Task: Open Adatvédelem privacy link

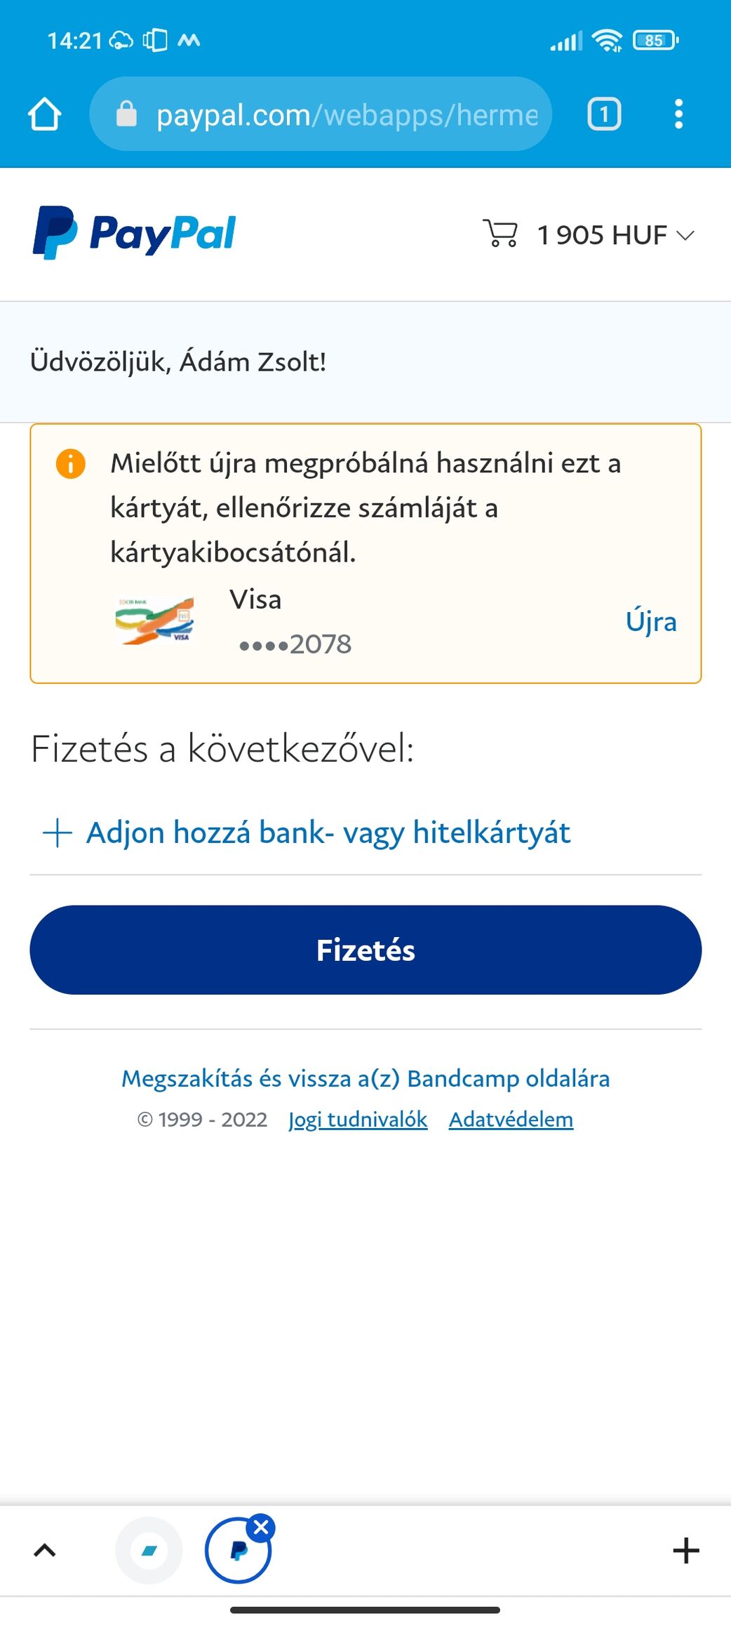Action: click(511, 1120)
